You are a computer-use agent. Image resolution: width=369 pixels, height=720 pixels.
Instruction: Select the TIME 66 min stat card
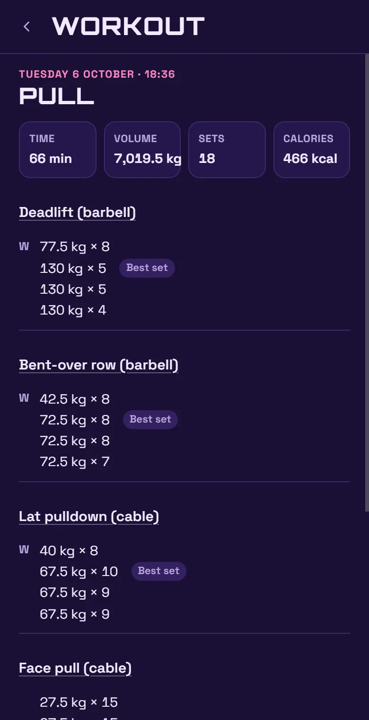(x=58, y=150)
